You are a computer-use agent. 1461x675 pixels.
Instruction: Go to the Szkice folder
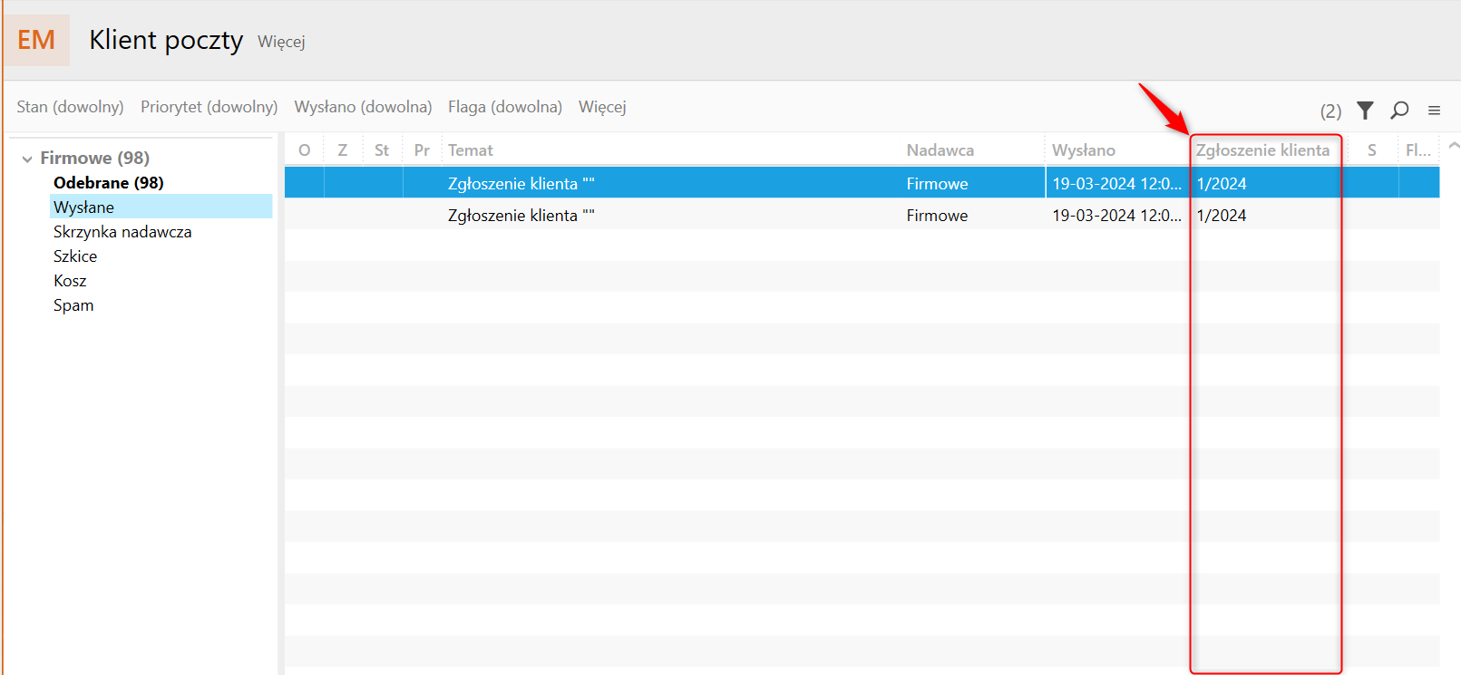(x=75, y=256)
